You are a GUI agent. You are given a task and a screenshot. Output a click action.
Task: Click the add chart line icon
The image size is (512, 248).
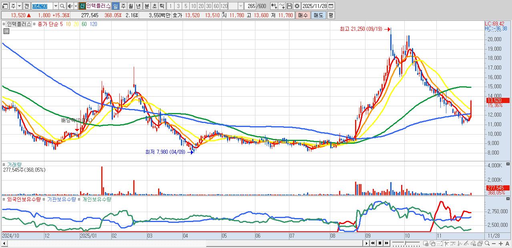[282, 6]
